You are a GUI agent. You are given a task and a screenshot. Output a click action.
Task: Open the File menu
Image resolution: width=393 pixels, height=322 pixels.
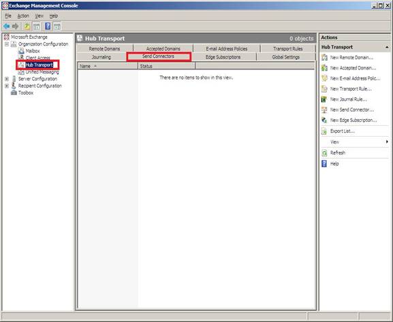pos(8,16)
